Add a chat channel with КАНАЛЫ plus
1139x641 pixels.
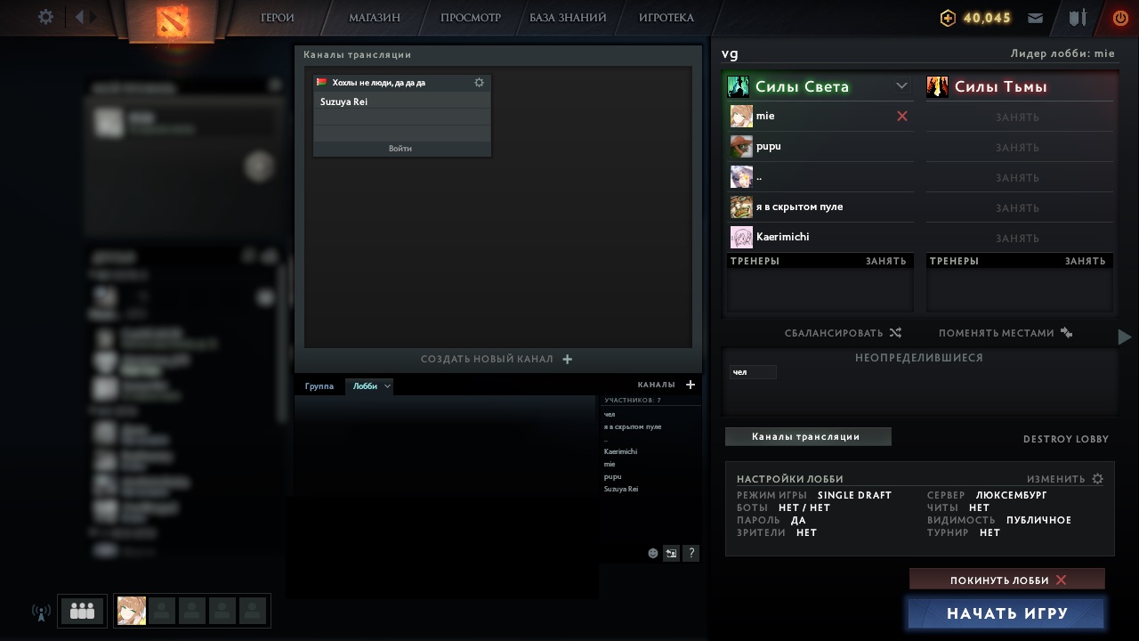pos(691,385)
